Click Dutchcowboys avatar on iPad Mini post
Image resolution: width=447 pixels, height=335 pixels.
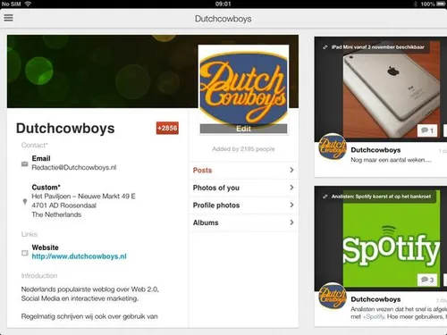(x=333, y=147)
